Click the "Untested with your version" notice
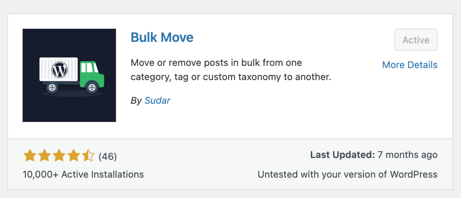The height and width of the screenshot is (198, 461). (x=347, y=174)
